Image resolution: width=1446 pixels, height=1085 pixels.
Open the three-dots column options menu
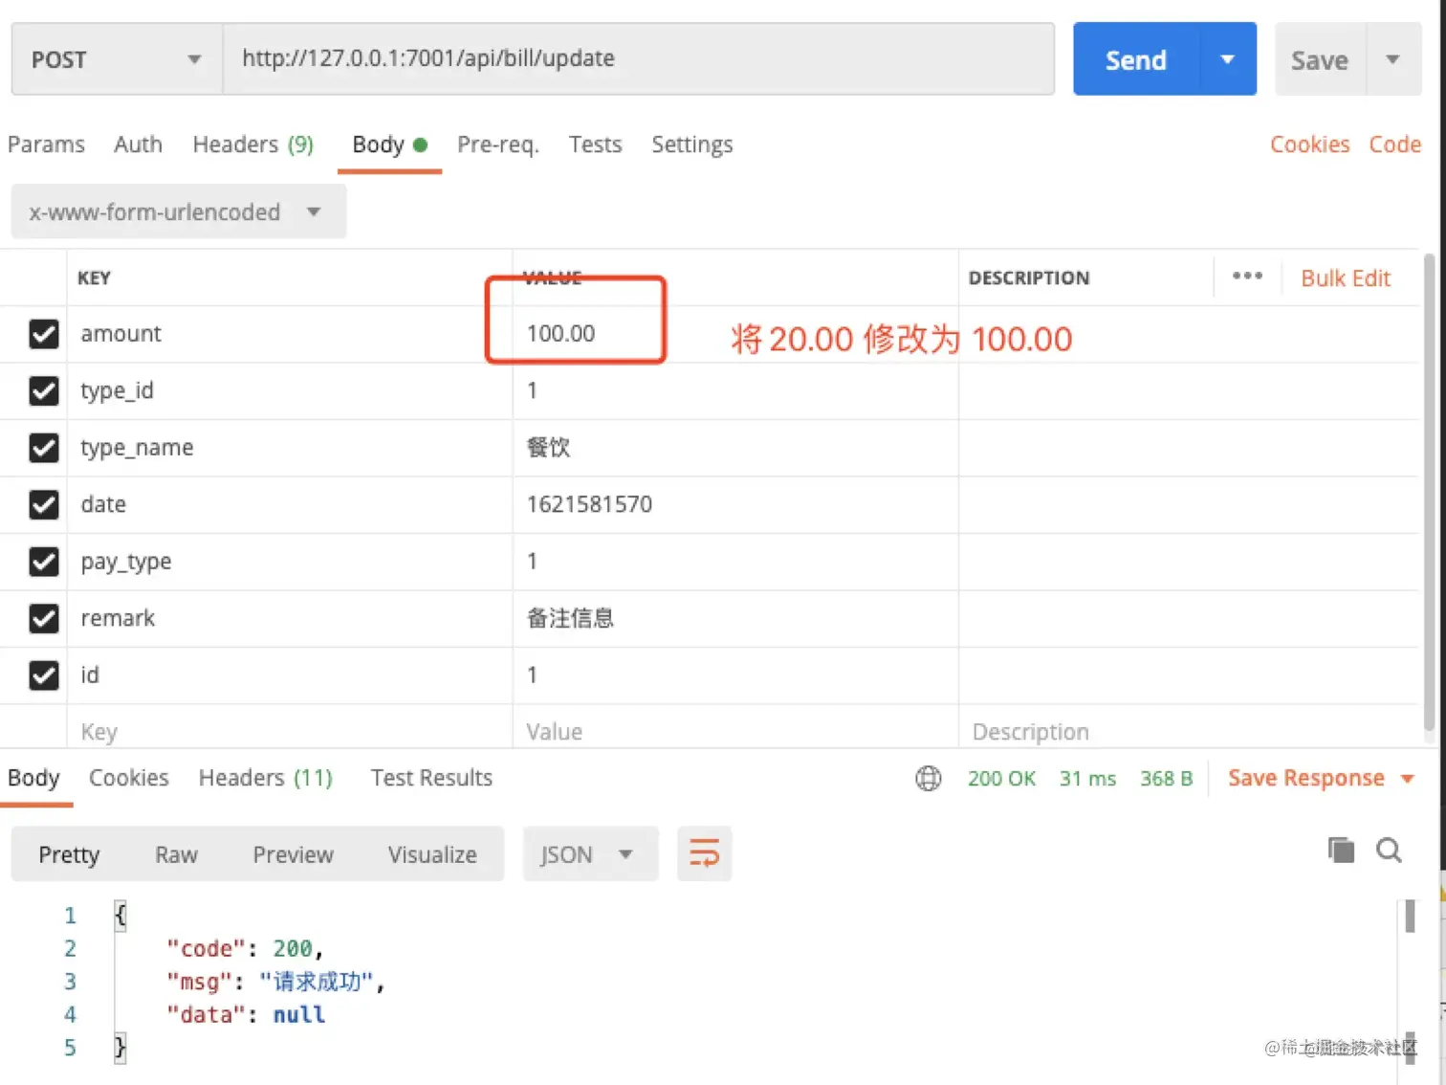pos(1247,277)
